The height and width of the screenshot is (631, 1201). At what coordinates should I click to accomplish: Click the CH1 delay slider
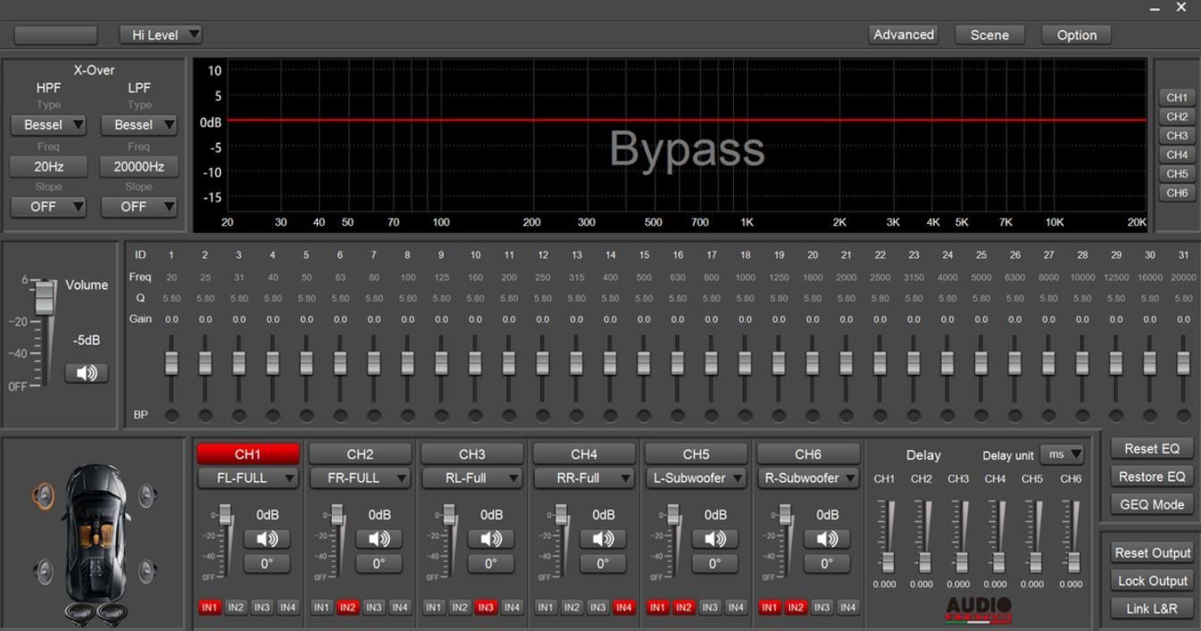click(887, 561)
